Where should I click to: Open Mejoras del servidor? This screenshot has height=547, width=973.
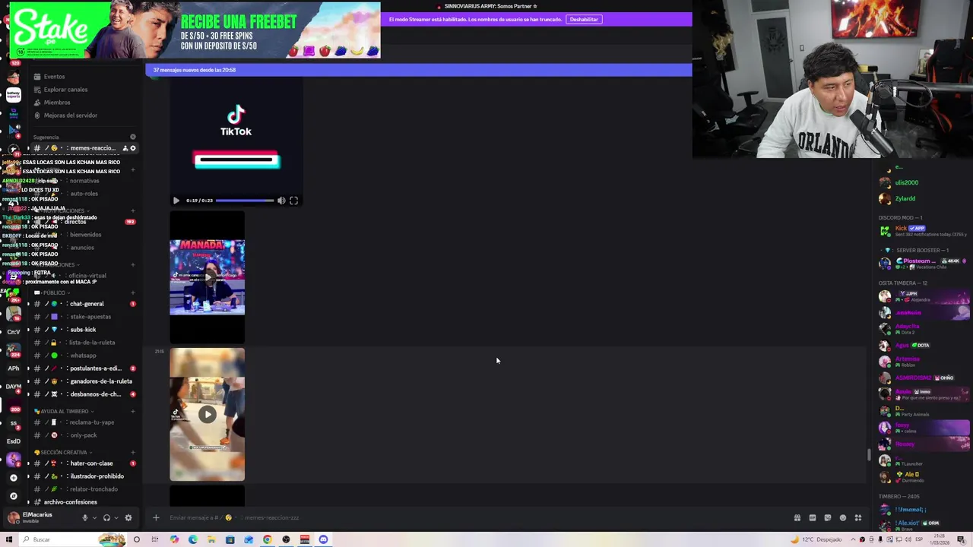tap(71, 115)
